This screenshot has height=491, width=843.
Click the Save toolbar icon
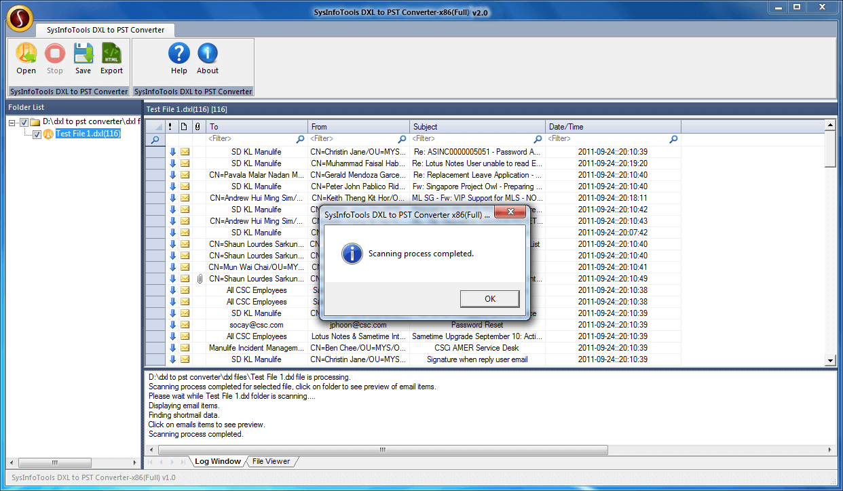tap(83, 54)
